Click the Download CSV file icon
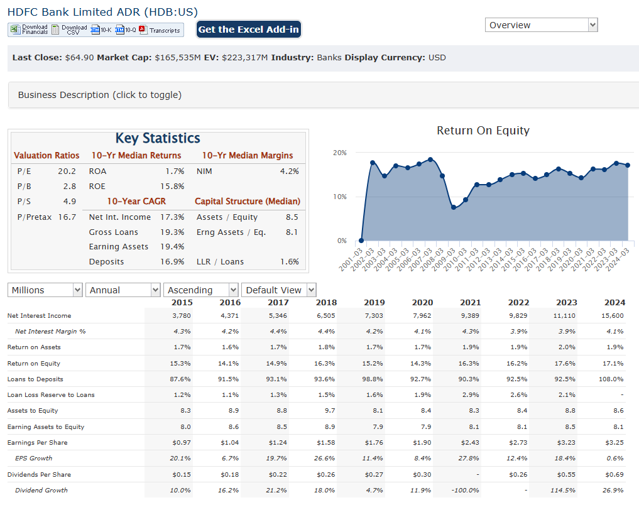 [55, 30]
